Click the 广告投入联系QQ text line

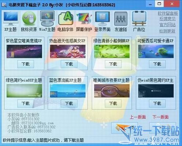point(31,127)
